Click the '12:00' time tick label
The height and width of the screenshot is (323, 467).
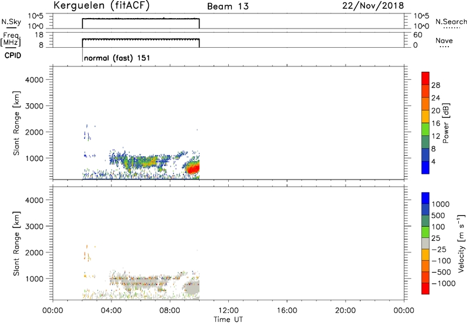pos(228,311)
